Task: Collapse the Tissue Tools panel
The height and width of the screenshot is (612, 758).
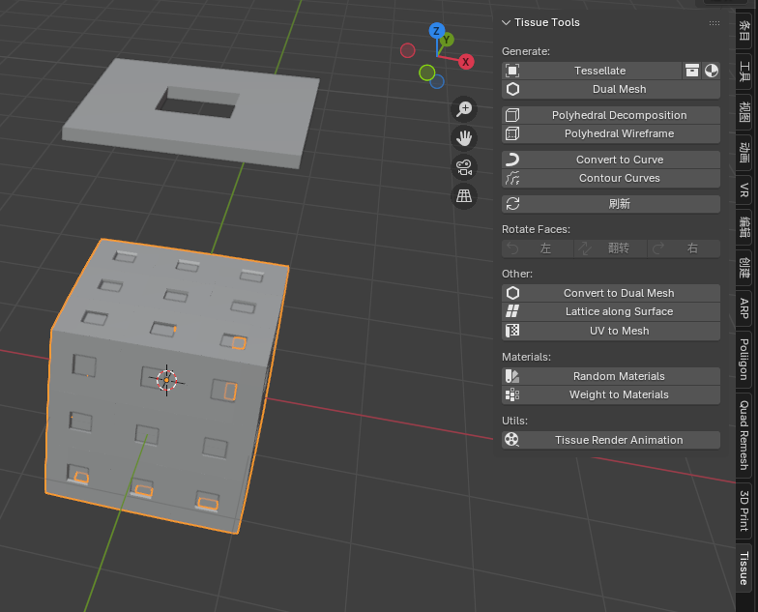Action: tap(507, 23)
